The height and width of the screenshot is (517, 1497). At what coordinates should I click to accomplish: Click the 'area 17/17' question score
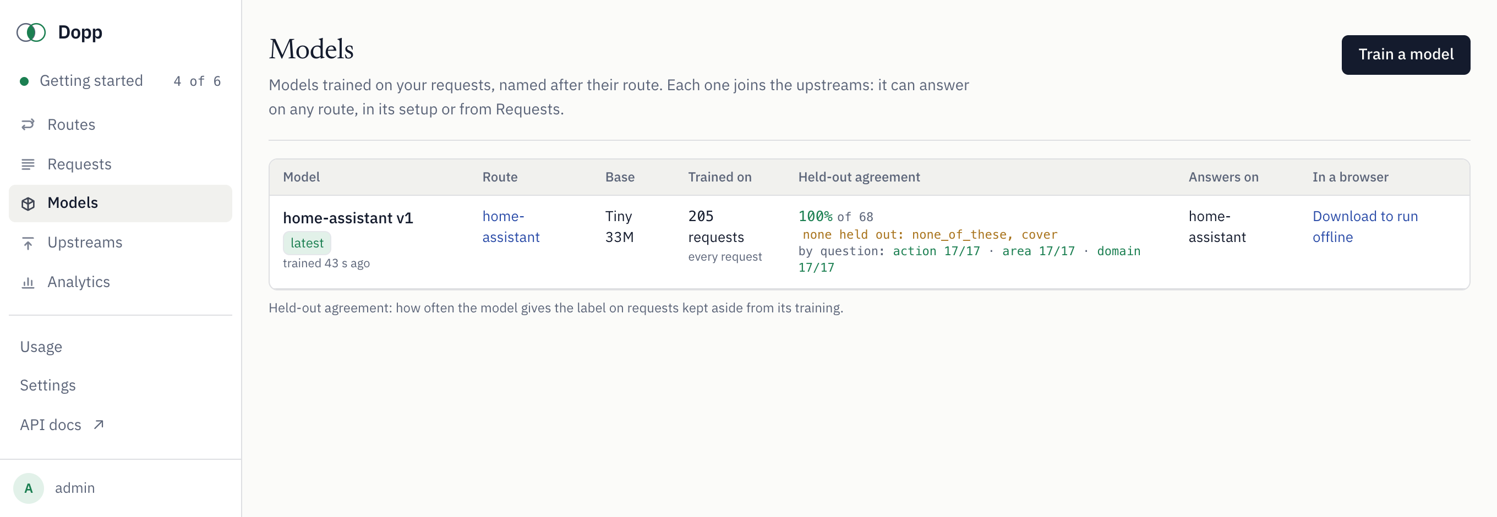coord(1038,251)
